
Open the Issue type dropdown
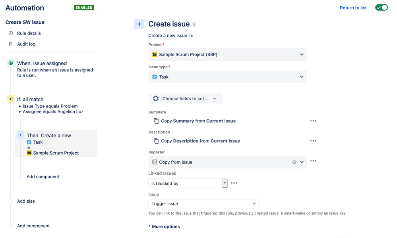[227, 77]
